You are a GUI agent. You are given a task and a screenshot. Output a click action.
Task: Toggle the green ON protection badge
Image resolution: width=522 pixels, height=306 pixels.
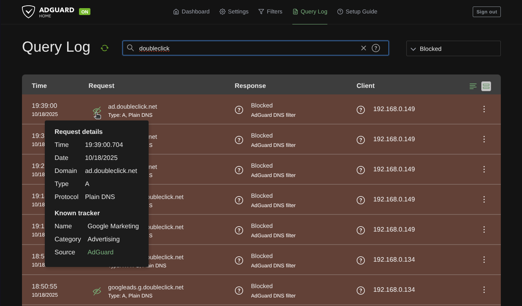click(84, 11)
